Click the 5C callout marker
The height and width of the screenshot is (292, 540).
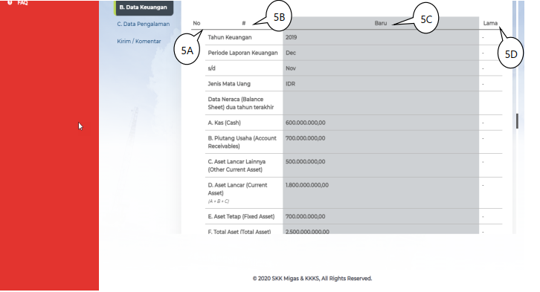click(426, 19)
